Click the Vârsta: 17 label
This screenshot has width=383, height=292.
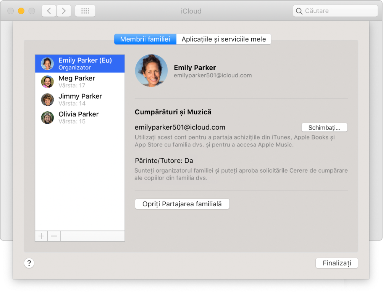72,86
